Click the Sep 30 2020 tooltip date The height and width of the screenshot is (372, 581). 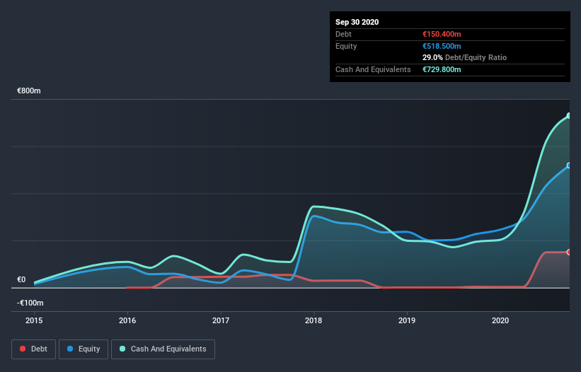point(357,22)
